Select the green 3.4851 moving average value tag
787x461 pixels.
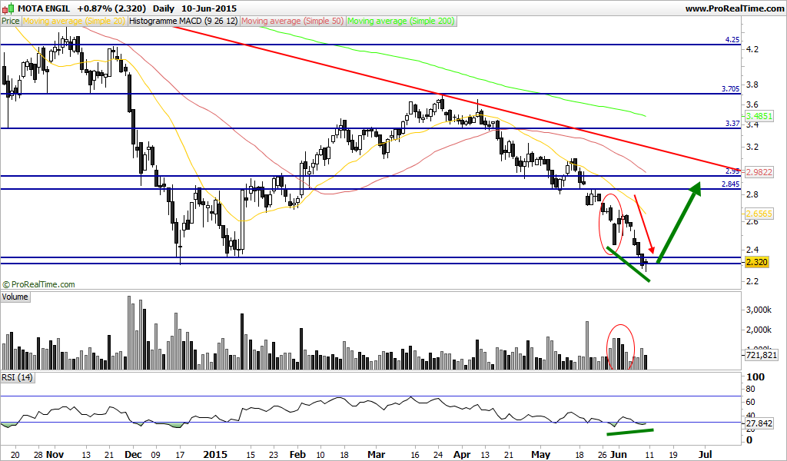click(759, 116)
